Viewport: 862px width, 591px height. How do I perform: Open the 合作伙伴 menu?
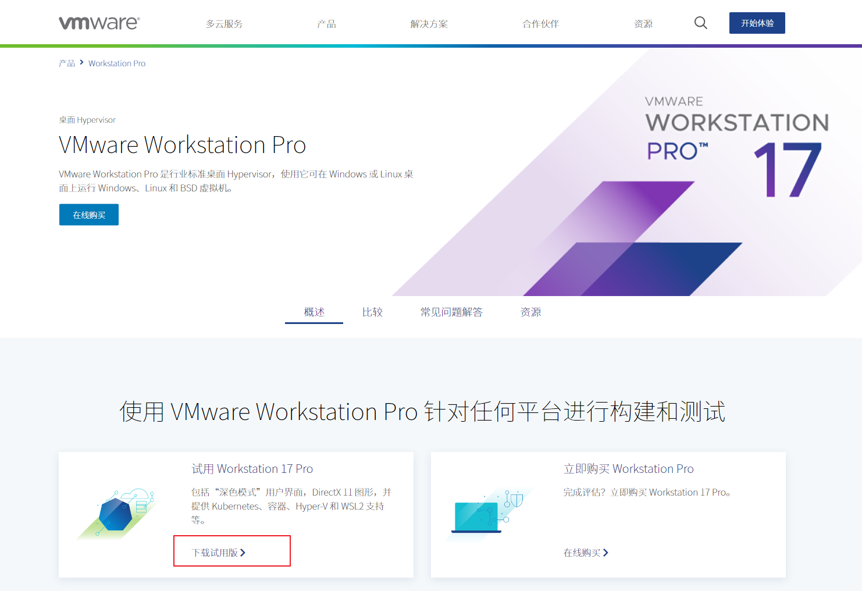(x=540, y=24)
